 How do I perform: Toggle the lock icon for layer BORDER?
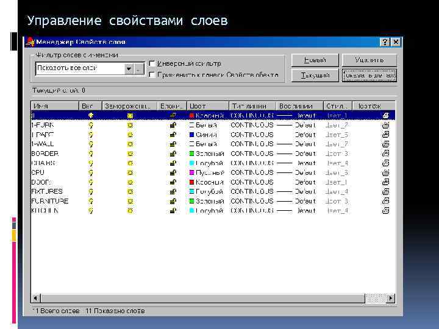point(173,154)
